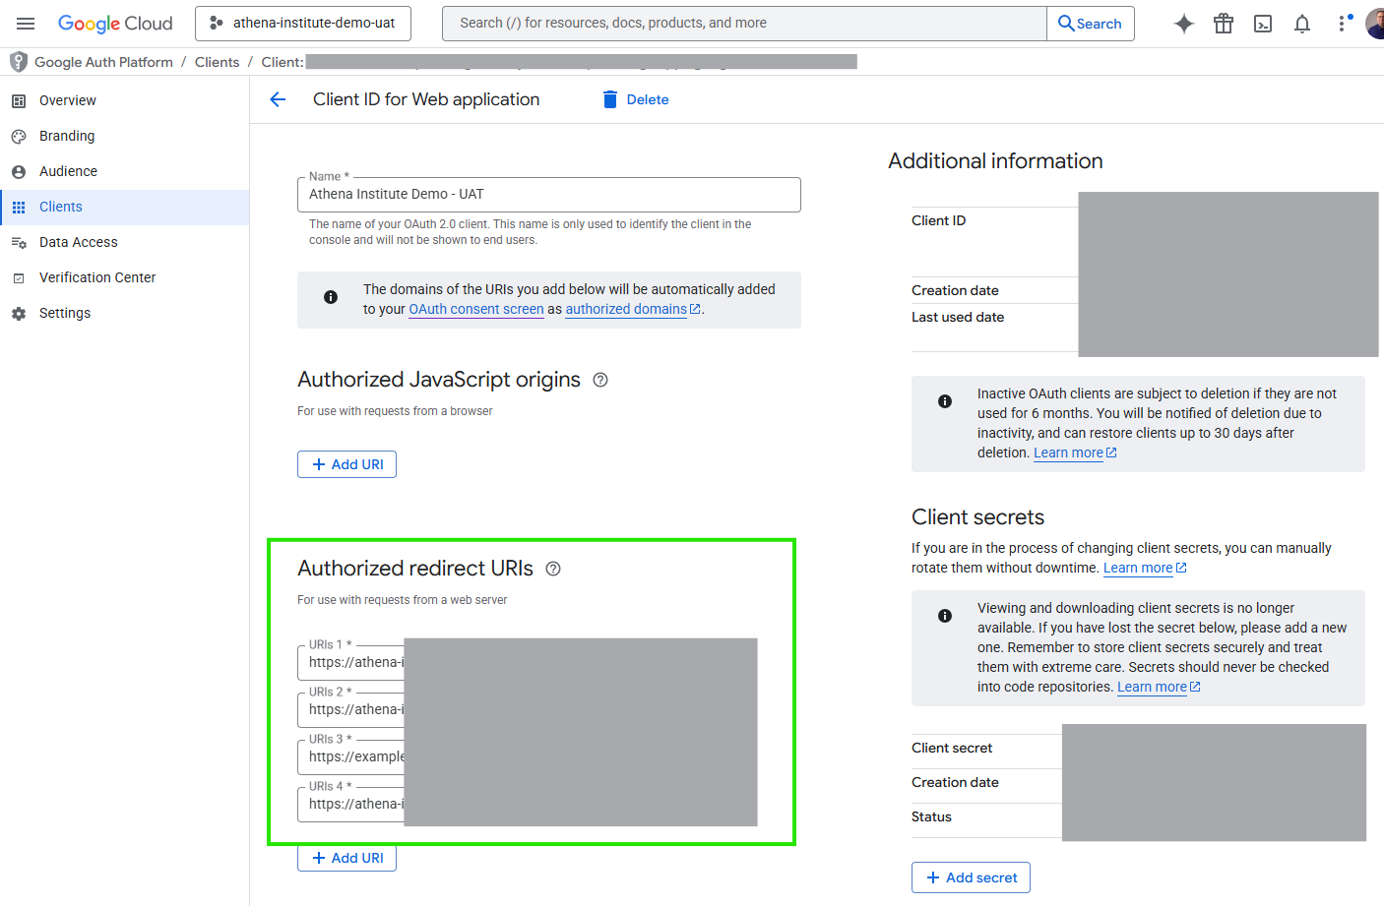Activate Cloud Shell terminal icon
Screen dimensions: 1384x906
point(1263,24)
